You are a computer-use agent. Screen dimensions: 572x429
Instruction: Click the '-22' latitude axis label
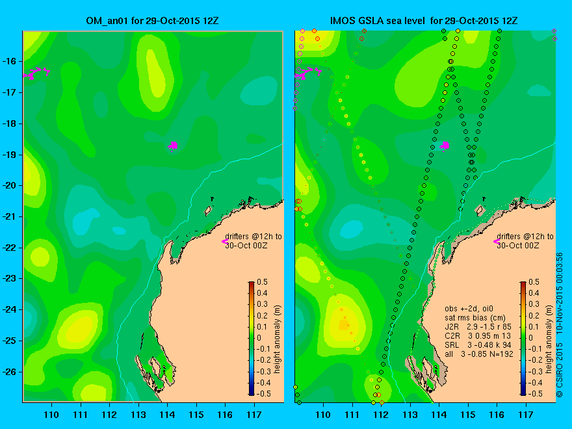point(10,248)
